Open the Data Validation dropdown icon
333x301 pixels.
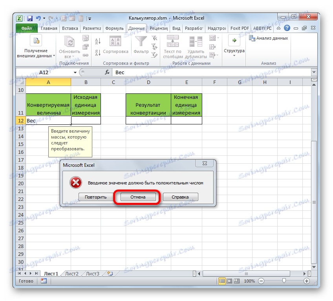[x=214, y=38]
